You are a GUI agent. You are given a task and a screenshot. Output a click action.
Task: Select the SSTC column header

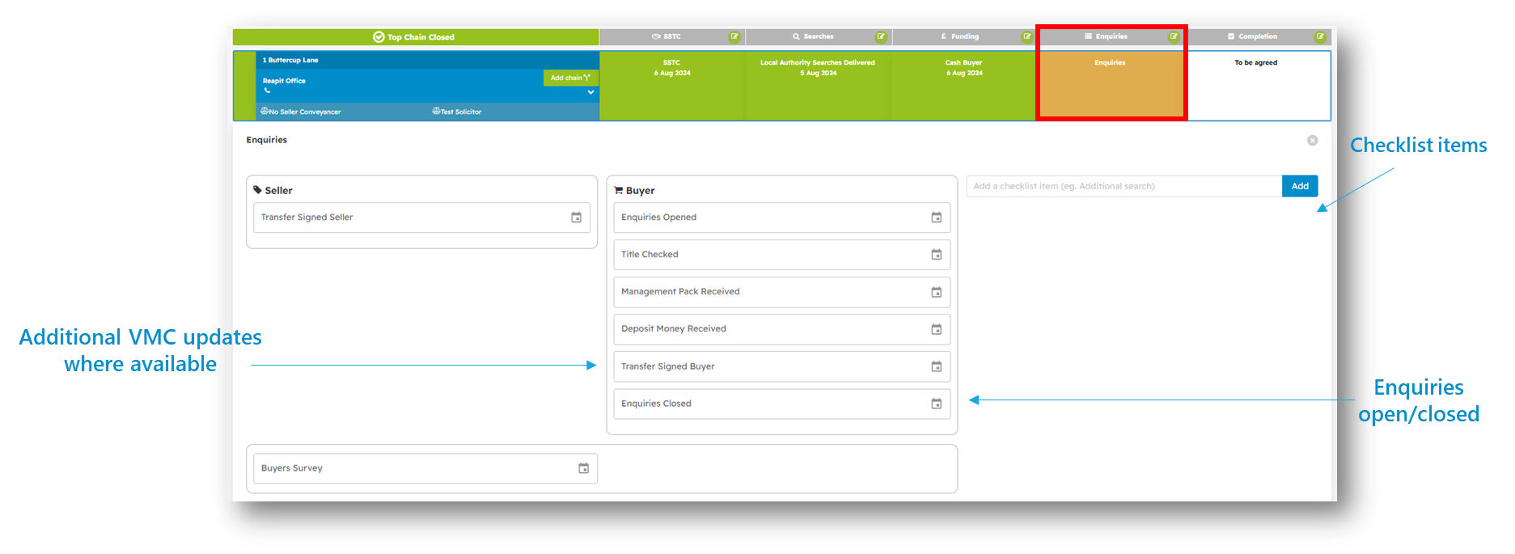point(671,36)
